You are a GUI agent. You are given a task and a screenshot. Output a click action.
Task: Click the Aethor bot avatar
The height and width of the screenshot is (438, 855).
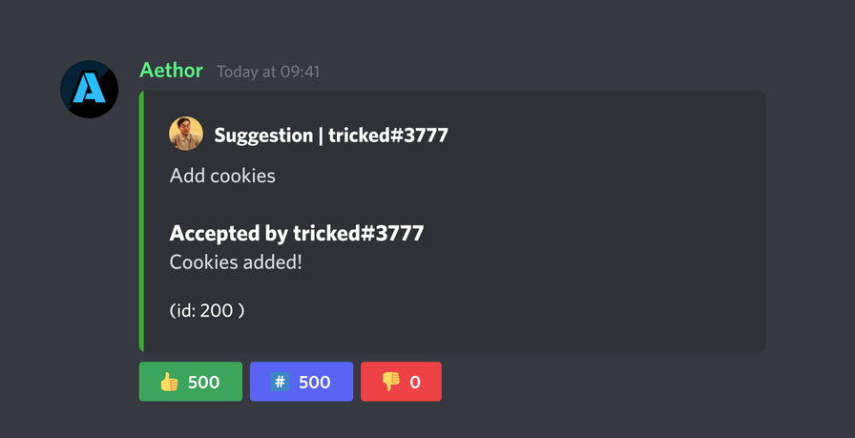coord(89,89)
